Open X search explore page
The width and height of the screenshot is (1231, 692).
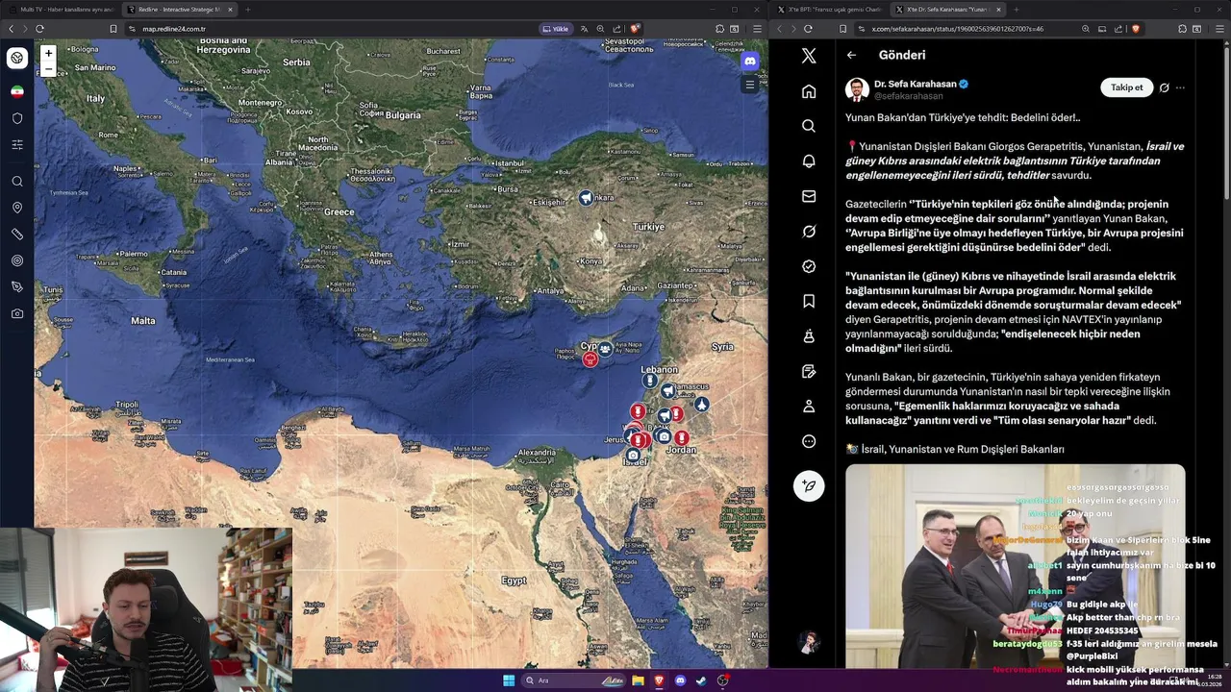click(x=809, y=126)
